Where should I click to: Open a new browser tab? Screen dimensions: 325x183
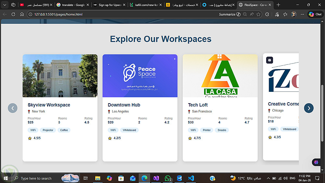tap(279, 5)
